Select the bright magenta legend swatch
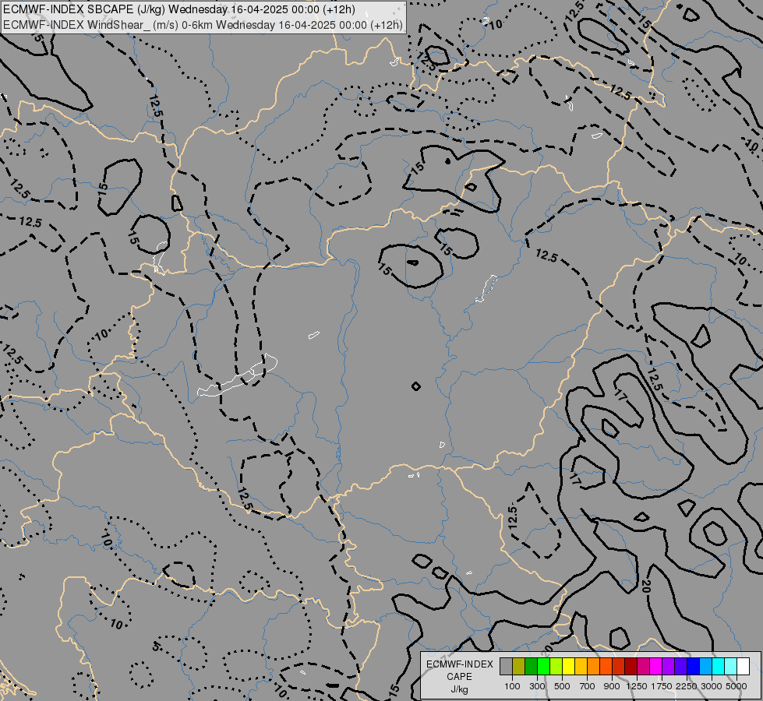The image size is (763, 701). tap(655, 666)
